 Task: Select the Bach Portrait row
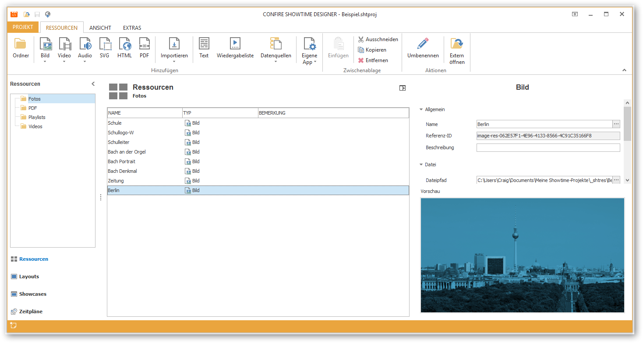pyautogui.click(x=258, y=161)
